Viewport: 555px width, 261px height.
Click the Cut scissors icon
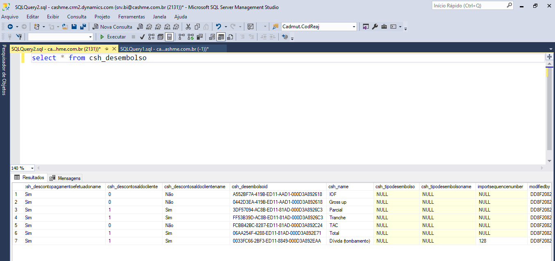pos(188,27)
